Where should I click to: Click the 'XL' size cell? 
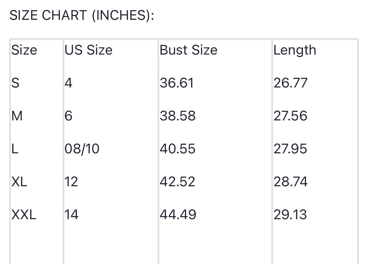[x=19, y=182]
